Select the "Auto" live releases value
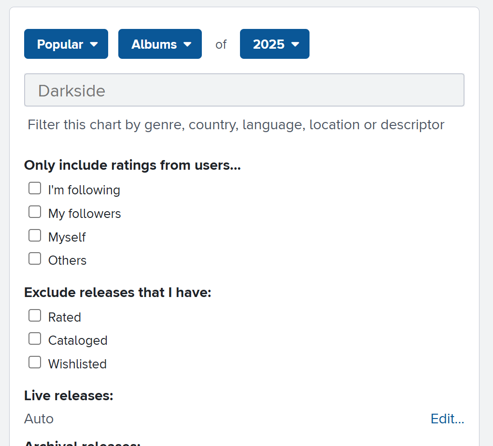Image resolution: width=493 pixels, height=446 pixels. (x=39, y=419)
